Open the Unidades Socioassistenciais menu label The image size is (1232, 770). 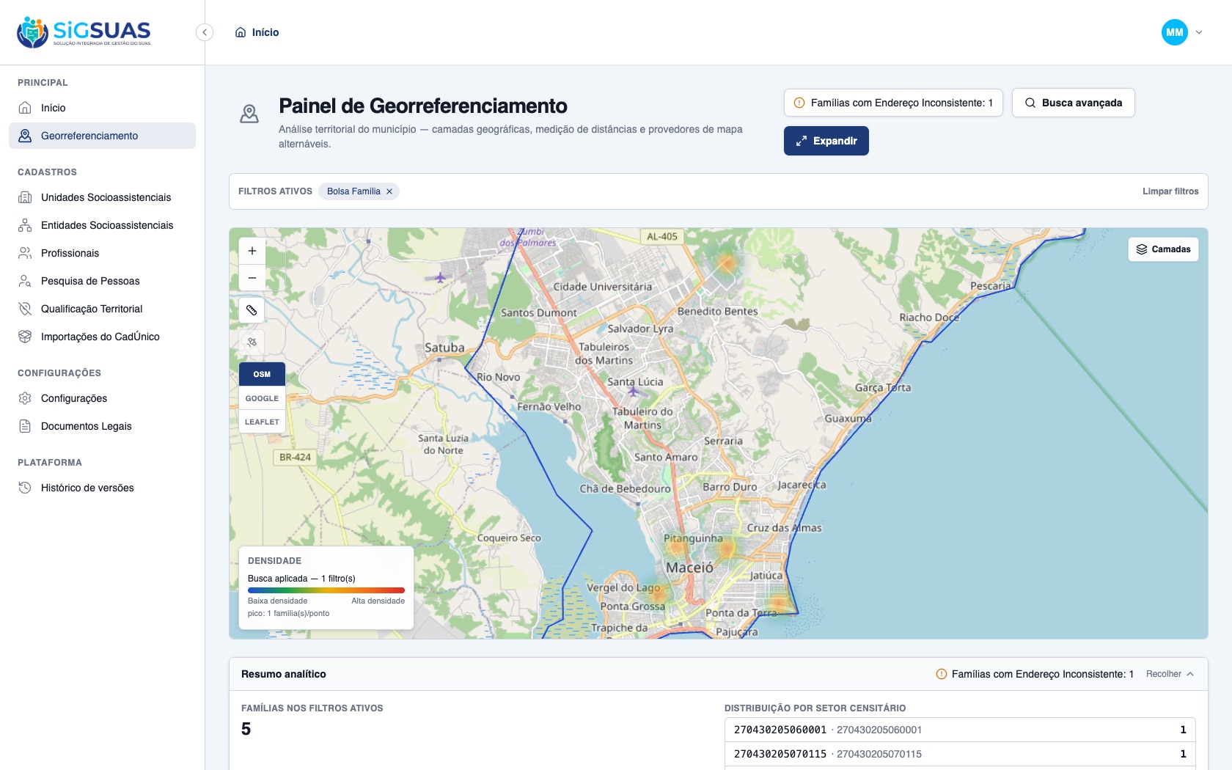click(106, 197)
